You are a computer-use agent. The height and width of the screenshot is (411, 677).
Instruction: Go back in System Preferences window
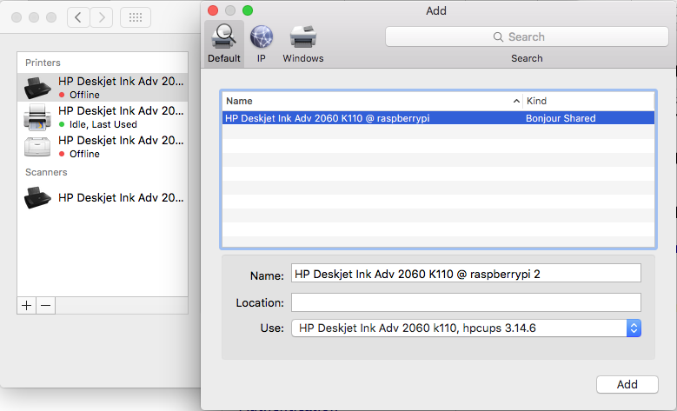coord(78,17)
